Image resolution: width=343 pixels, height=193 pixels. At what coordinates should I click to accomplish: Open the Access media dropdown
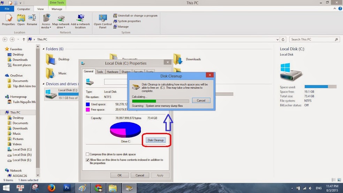coord(46,21)
